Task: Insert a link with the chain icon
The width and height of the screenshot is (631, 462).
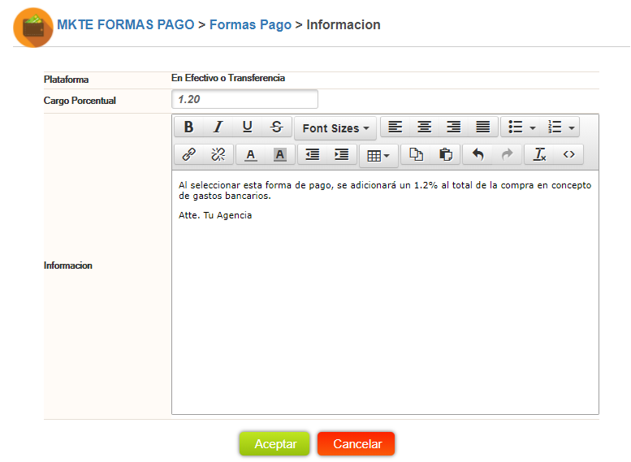Action: point(188,154)
